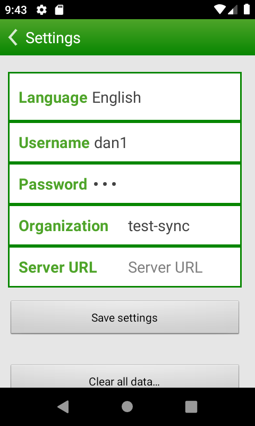This screenshot has height=426, width=255.
Task: Click the green Server URL label
Action: [x=58, y=268]
